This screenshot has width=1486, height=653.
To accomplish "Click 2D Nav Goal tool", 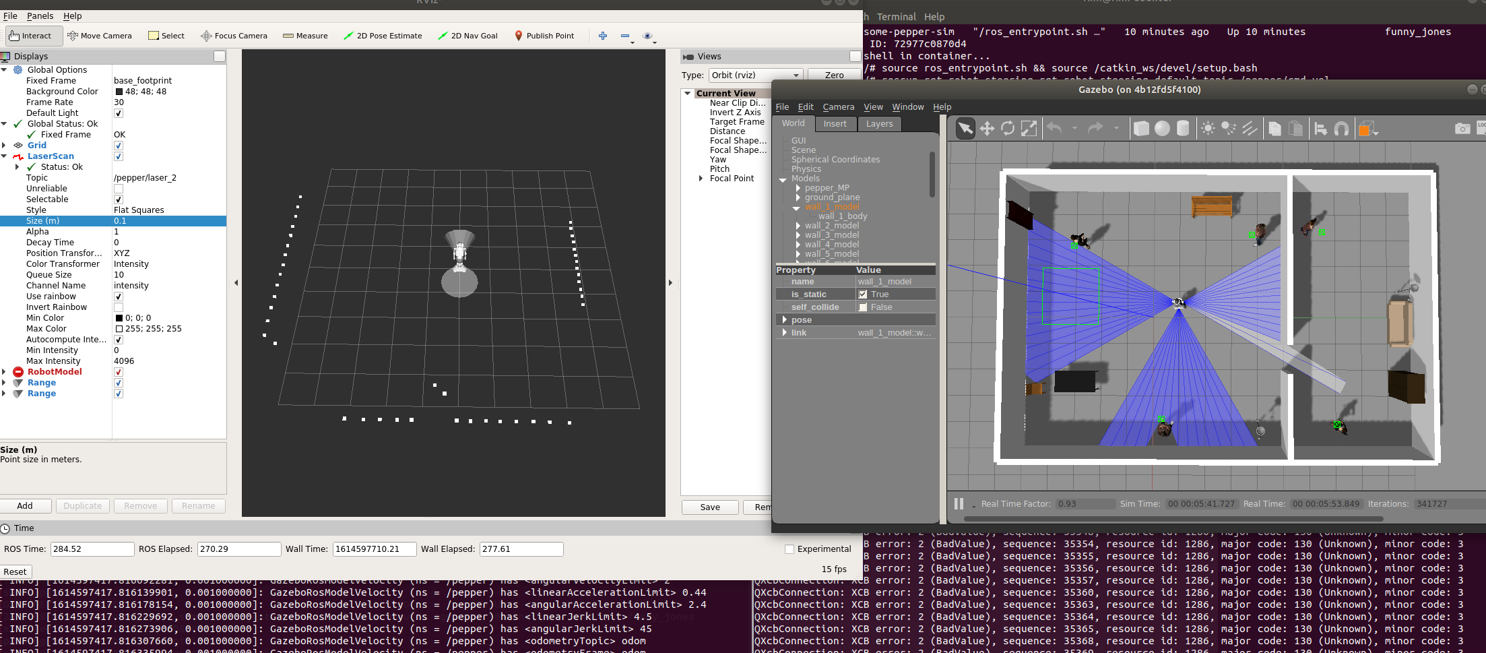I will (x=467, y=36).
